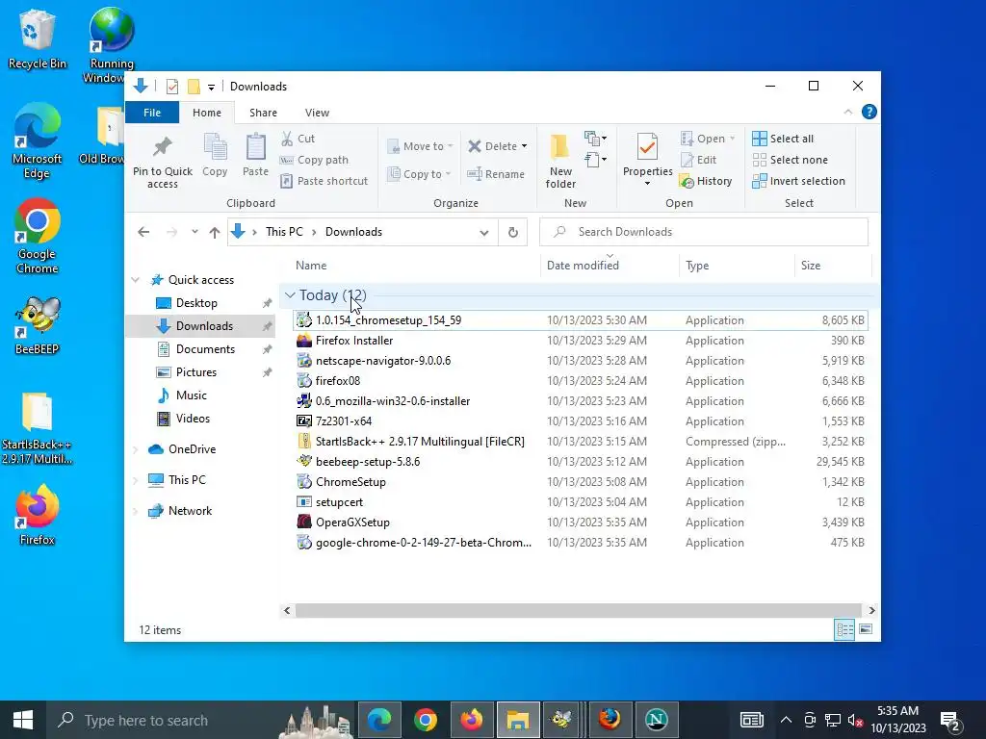
Task: Click Copy path in Clipboard group
Action: 314,160
